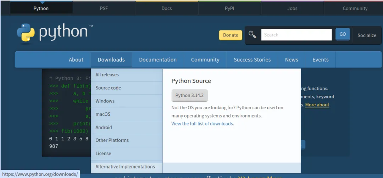Switch to the PyPI top tab
This screenshot has height=178, width=383.
point(229,9)
